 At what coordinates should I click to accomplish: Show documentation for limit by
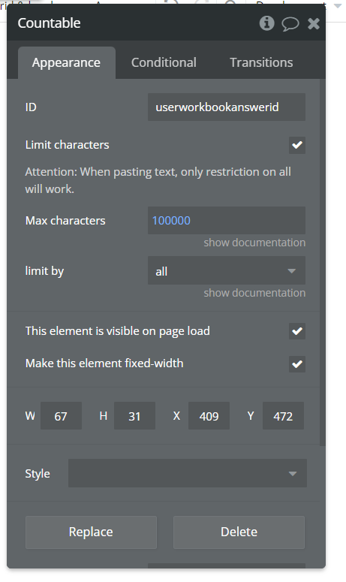pyautogui.click(x=254, y=293)
